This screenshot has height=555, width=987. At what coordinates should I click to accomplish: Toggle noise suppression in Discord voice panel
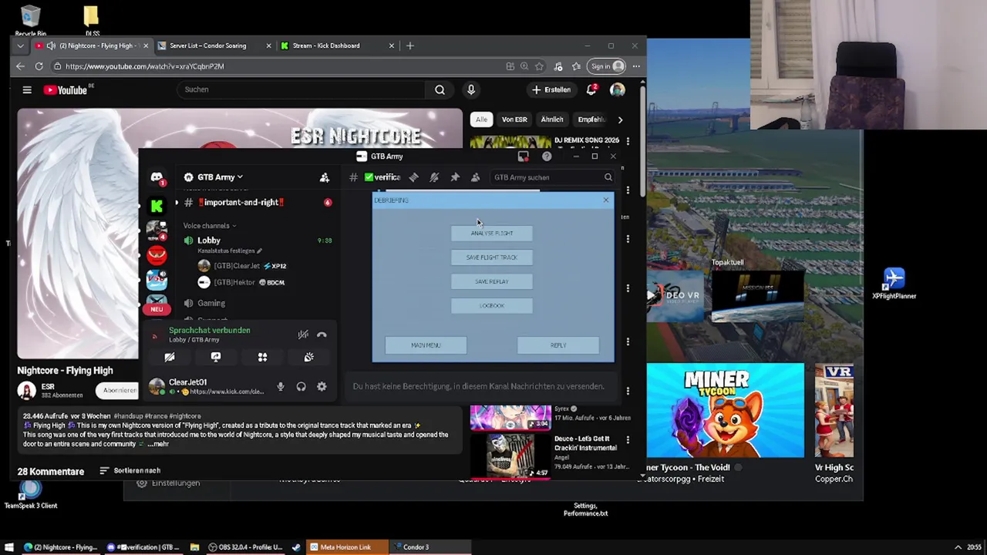point(303,335)
